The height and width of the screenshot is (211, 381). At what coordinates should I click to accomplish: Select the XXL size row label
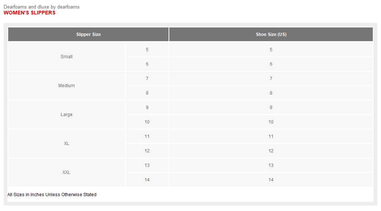tap(67, 172)
